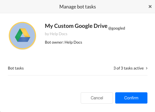Image resolution: width=155 pixels, height=112 pixels.
Task: Select the 'My Custom Google Drive' title
Action: click(x=76, y=26)
